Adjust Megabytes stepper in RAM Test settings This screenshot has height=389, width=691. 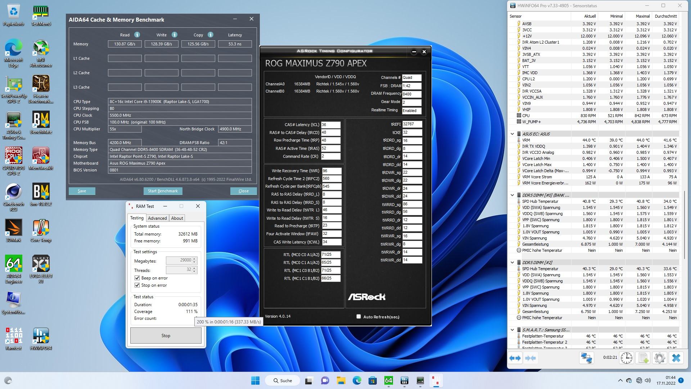(x=195, y=260)
